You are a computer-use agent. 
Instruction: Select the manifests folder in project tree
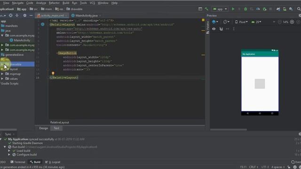[9, 26]
